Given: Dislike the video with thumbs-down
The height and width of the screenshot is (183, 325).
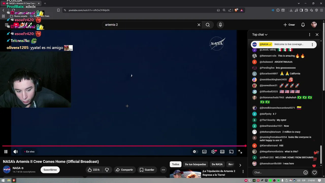Looking at the screenshot, I should pyautogui.click(x=107, y=170).
